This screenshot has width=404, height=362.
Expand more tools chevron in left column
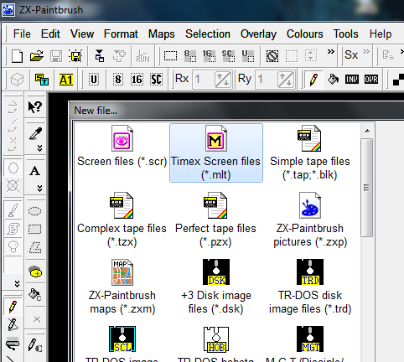pos(17,284)
